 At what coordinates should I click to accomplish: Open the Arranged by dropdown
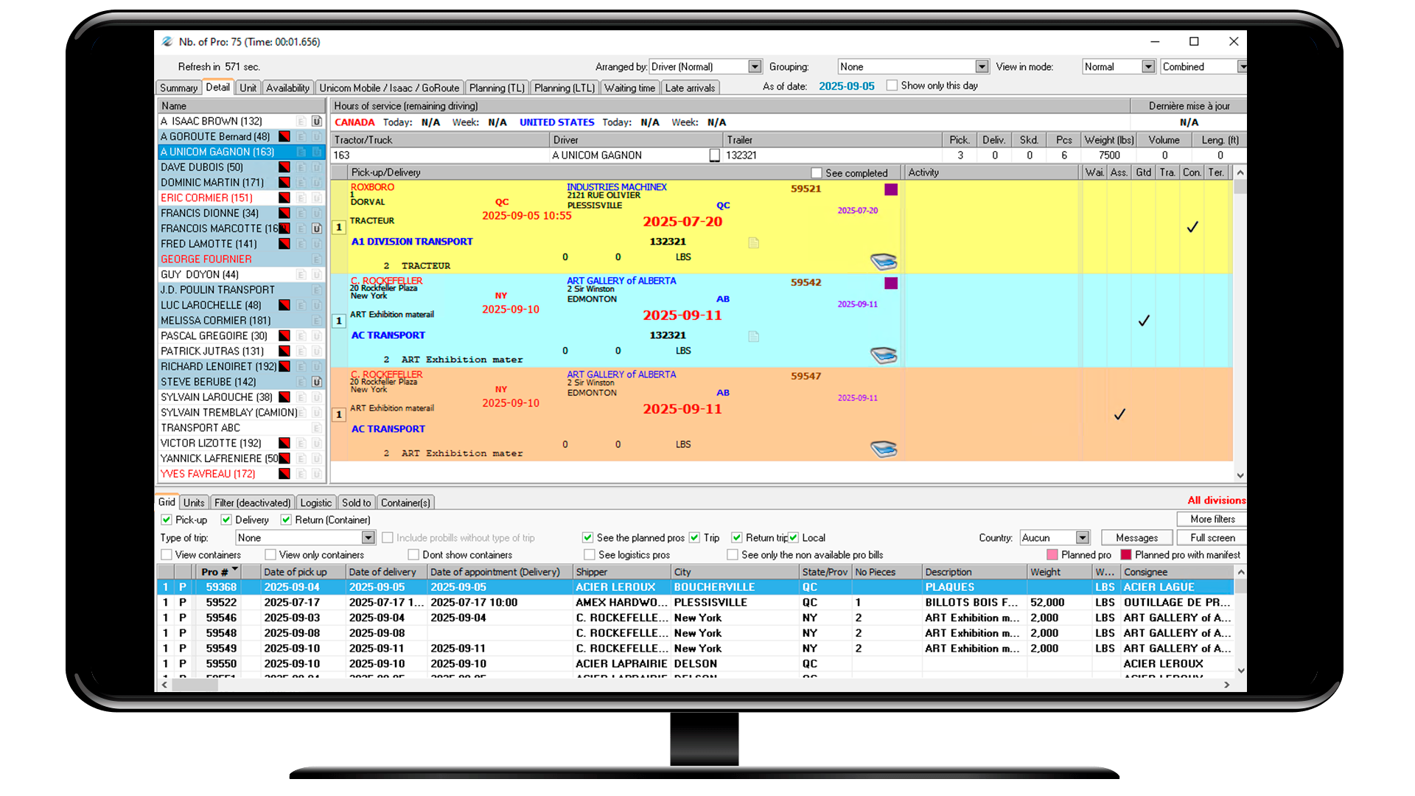tap(755, 66)
